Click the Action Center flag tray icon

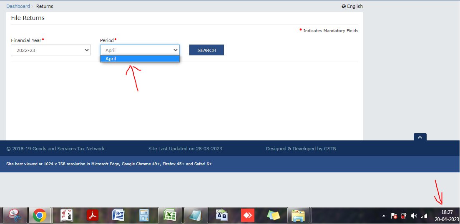(394, 216)
